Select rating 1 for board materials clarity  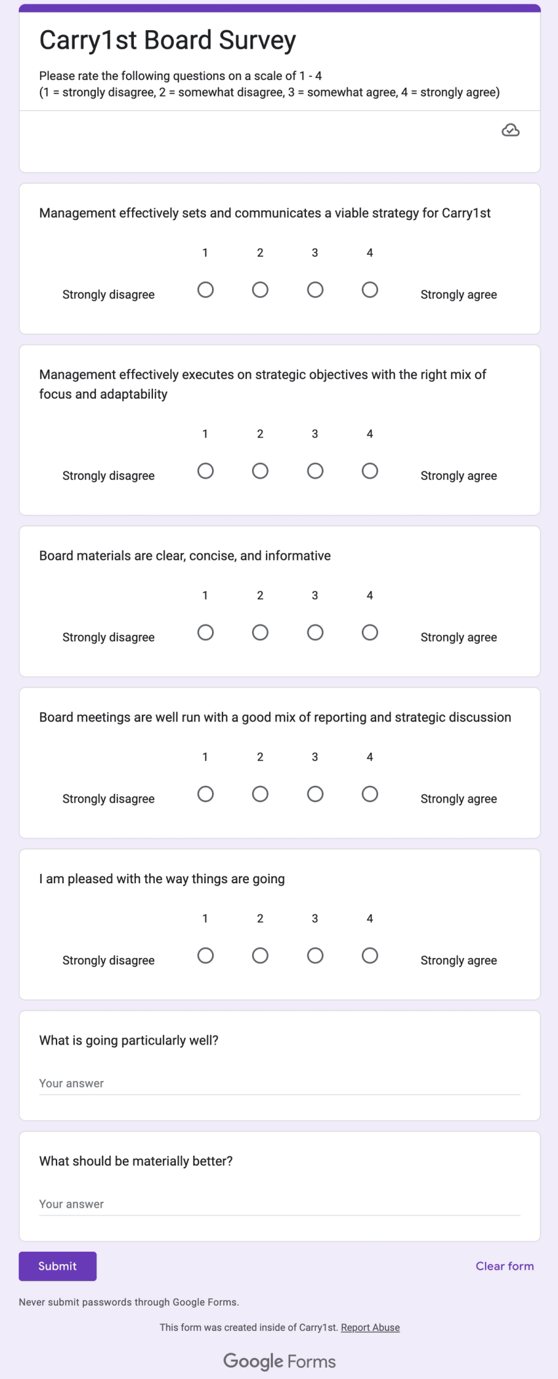(x=205, y=632)
